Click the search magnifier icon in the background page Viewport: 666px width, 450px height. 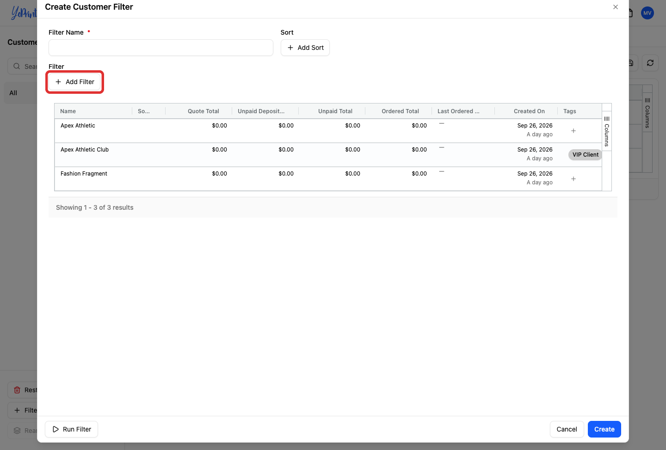pos(17,66)
